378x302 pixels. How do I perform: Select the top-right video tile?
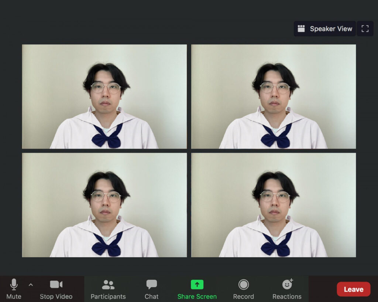tap(274, 96)
